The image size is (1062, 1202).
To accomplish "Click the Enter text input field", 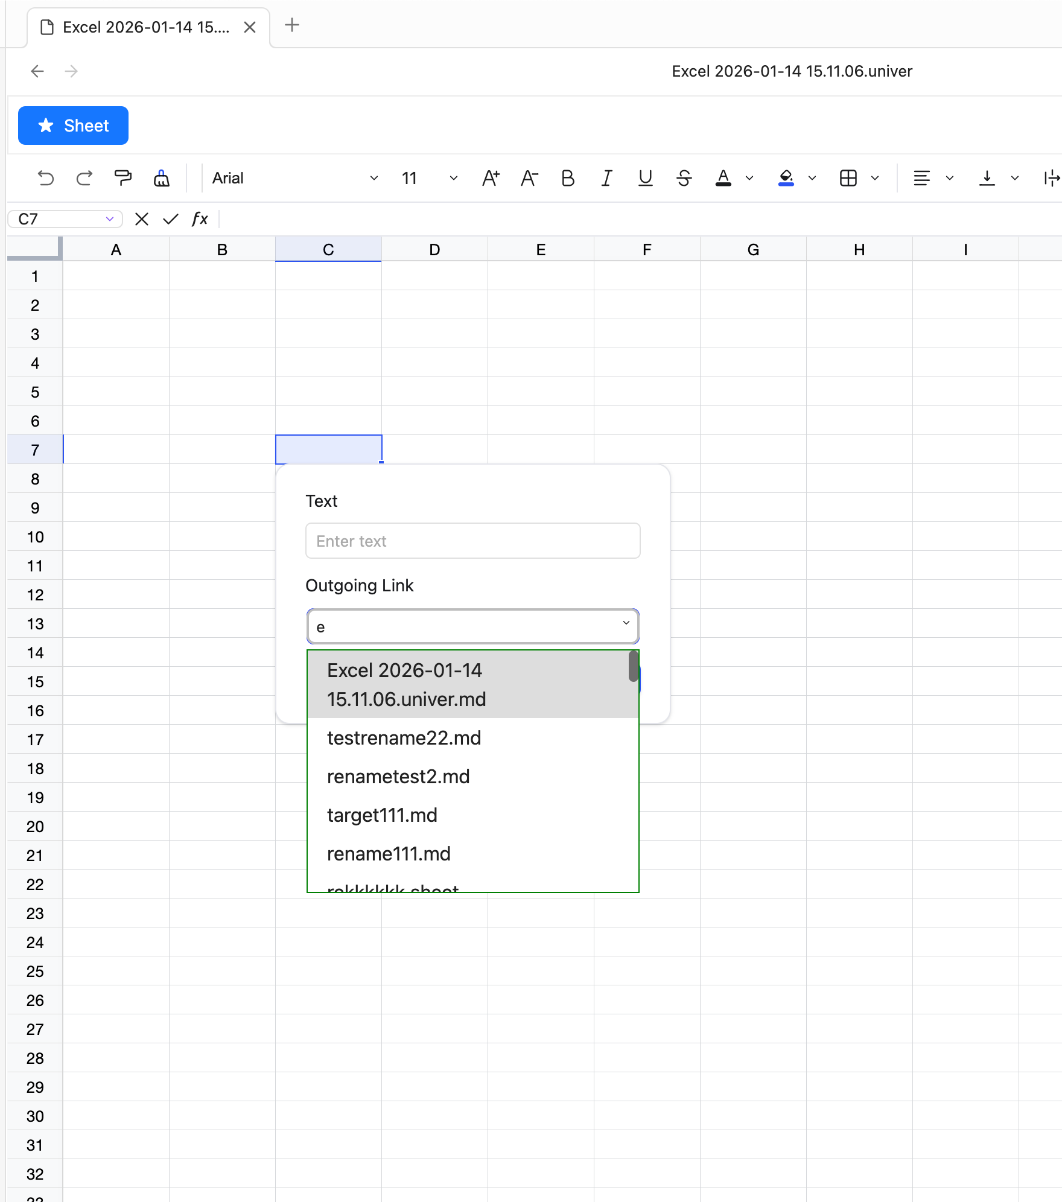I will click(472, 541).
